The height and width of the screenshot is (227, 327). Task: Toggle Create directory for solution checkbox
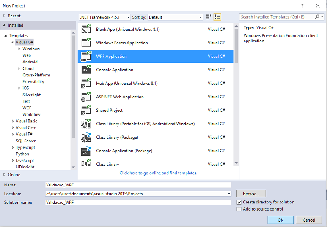(239, 202)
